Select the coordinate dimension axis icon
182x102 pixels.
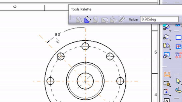(166, 92)
